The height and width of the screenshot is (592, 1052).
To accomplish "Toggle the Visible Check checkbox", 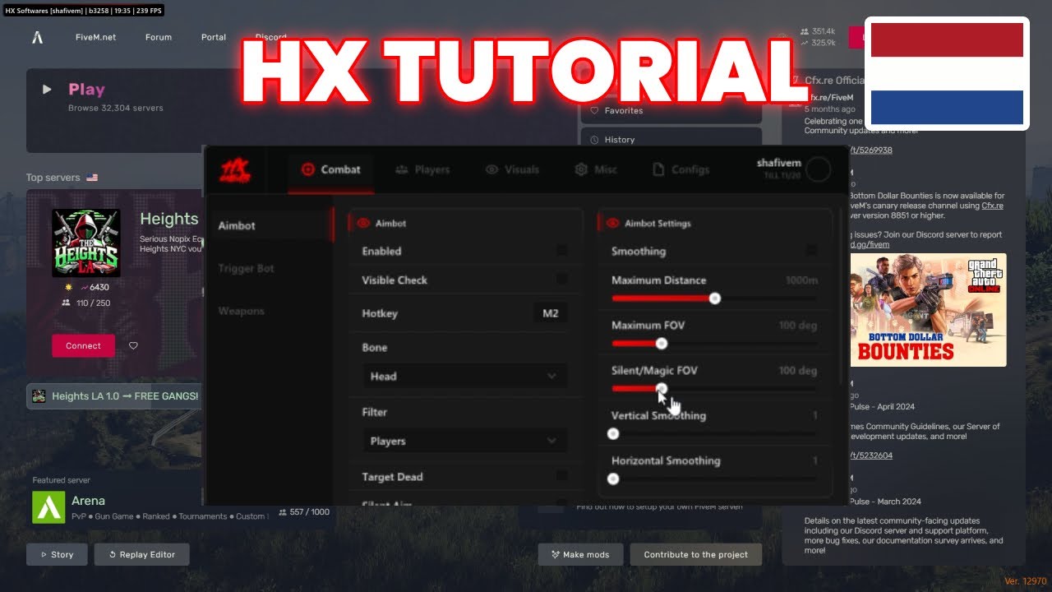I will 562,280.
